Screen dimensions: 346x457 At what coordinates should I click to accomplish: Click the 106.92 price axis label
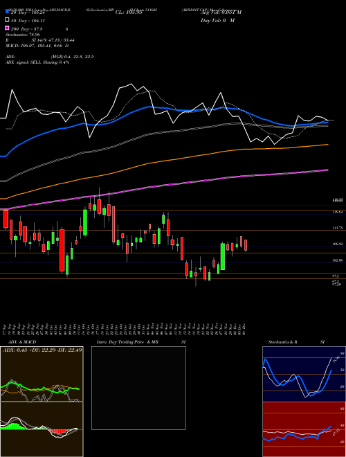click(x=337, y=244)
